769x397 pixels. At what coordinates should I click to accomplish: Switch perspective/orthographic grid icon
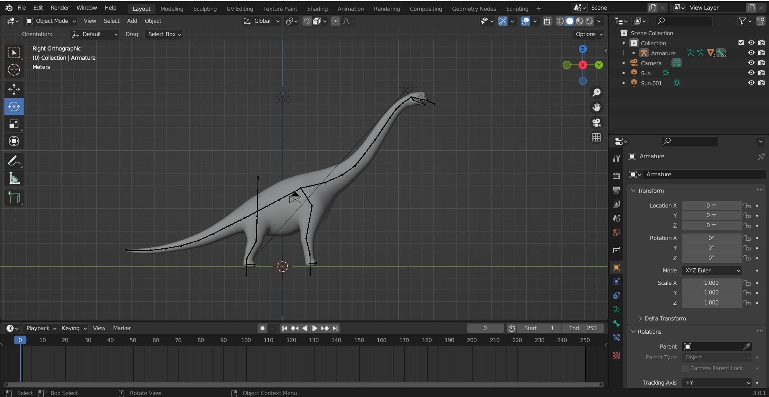597,137
